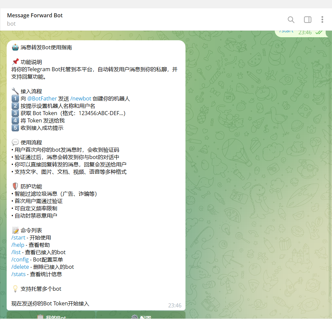Open search in the chat header

pyautogui.click(x=291, y=20)
